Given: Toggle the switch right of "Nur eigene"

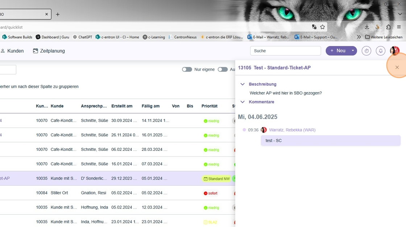Looking at the screenshot, I should click(x=223, y=69).
